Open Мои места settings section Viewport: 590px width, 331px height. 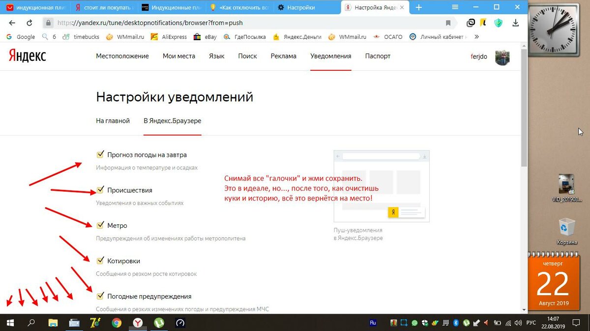click(179, 56)
